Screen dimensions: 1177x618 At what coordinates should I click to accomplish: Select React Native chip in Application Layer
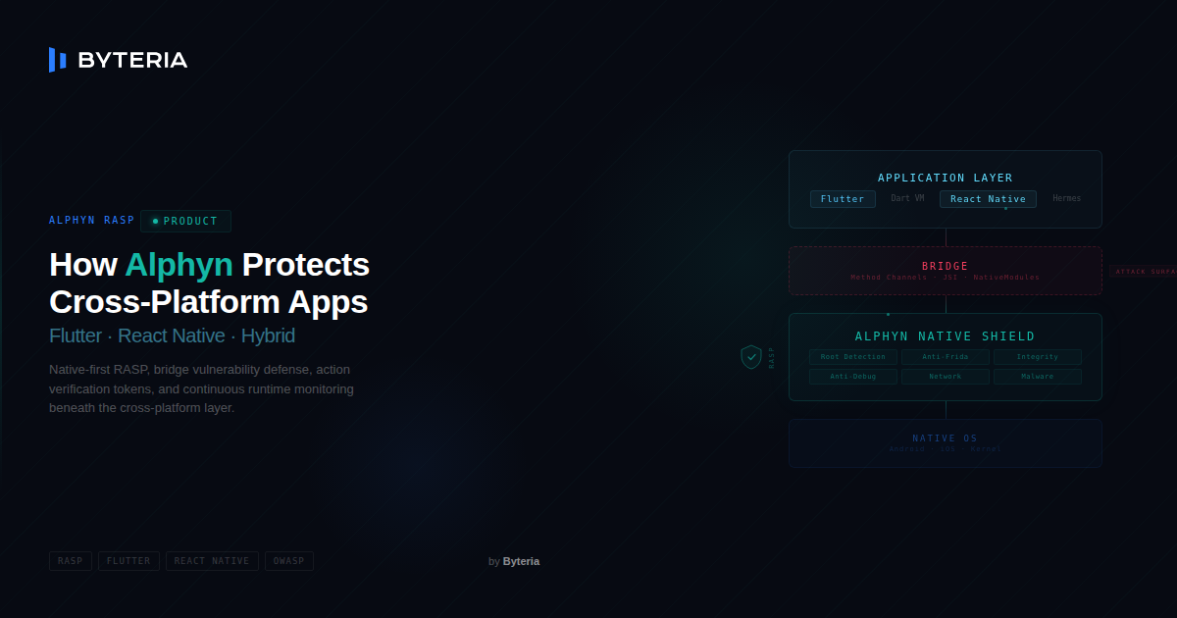(x=988, y=199)
